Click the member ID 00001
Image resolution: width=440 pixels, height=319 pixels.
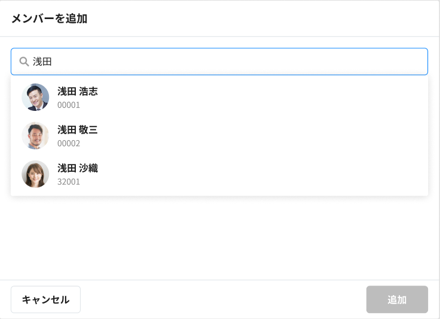coord(69,105)
